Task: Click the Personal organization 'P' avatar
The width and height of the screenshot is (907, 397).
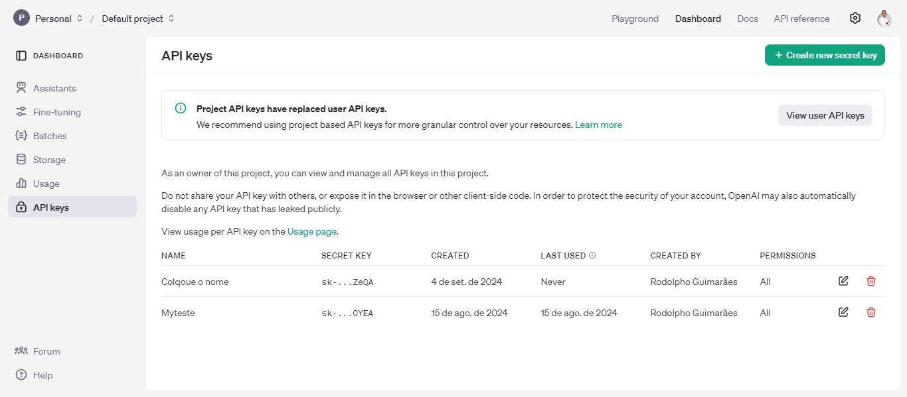Action: 21,19
